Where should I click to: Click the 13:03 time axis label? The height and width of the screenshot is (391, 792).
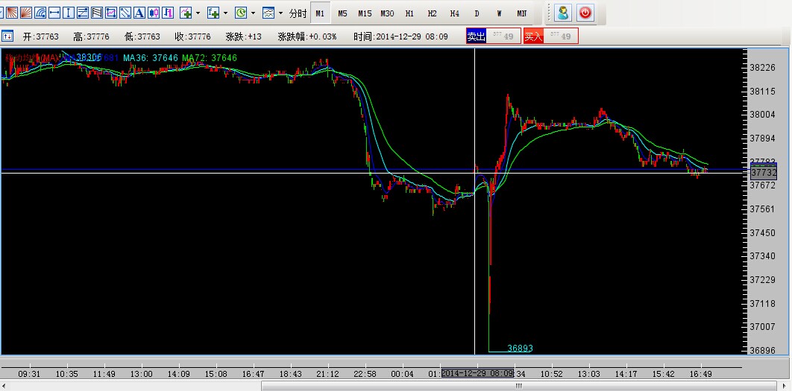(x=589, y=374)
